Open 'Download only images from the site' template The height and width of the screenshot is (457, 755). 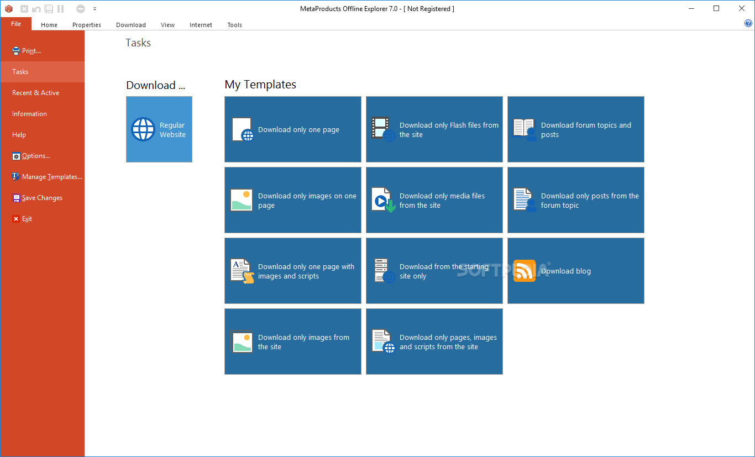[293, 342]
